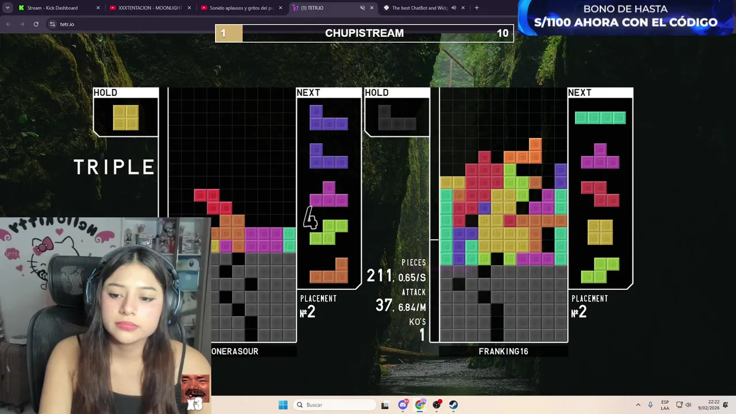Screen dimensions: 736x414
Task: Unmute the TETR.IO tab audio icon
Action: (x=362, y=8)
